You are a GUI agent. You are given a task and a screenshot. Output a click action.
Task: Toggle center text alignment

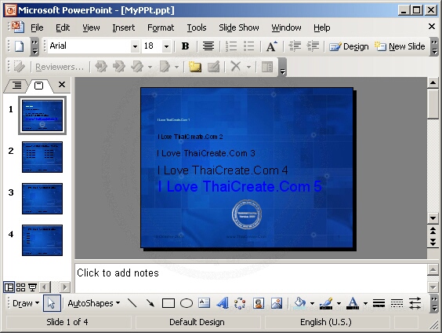(x=208, y=46)
